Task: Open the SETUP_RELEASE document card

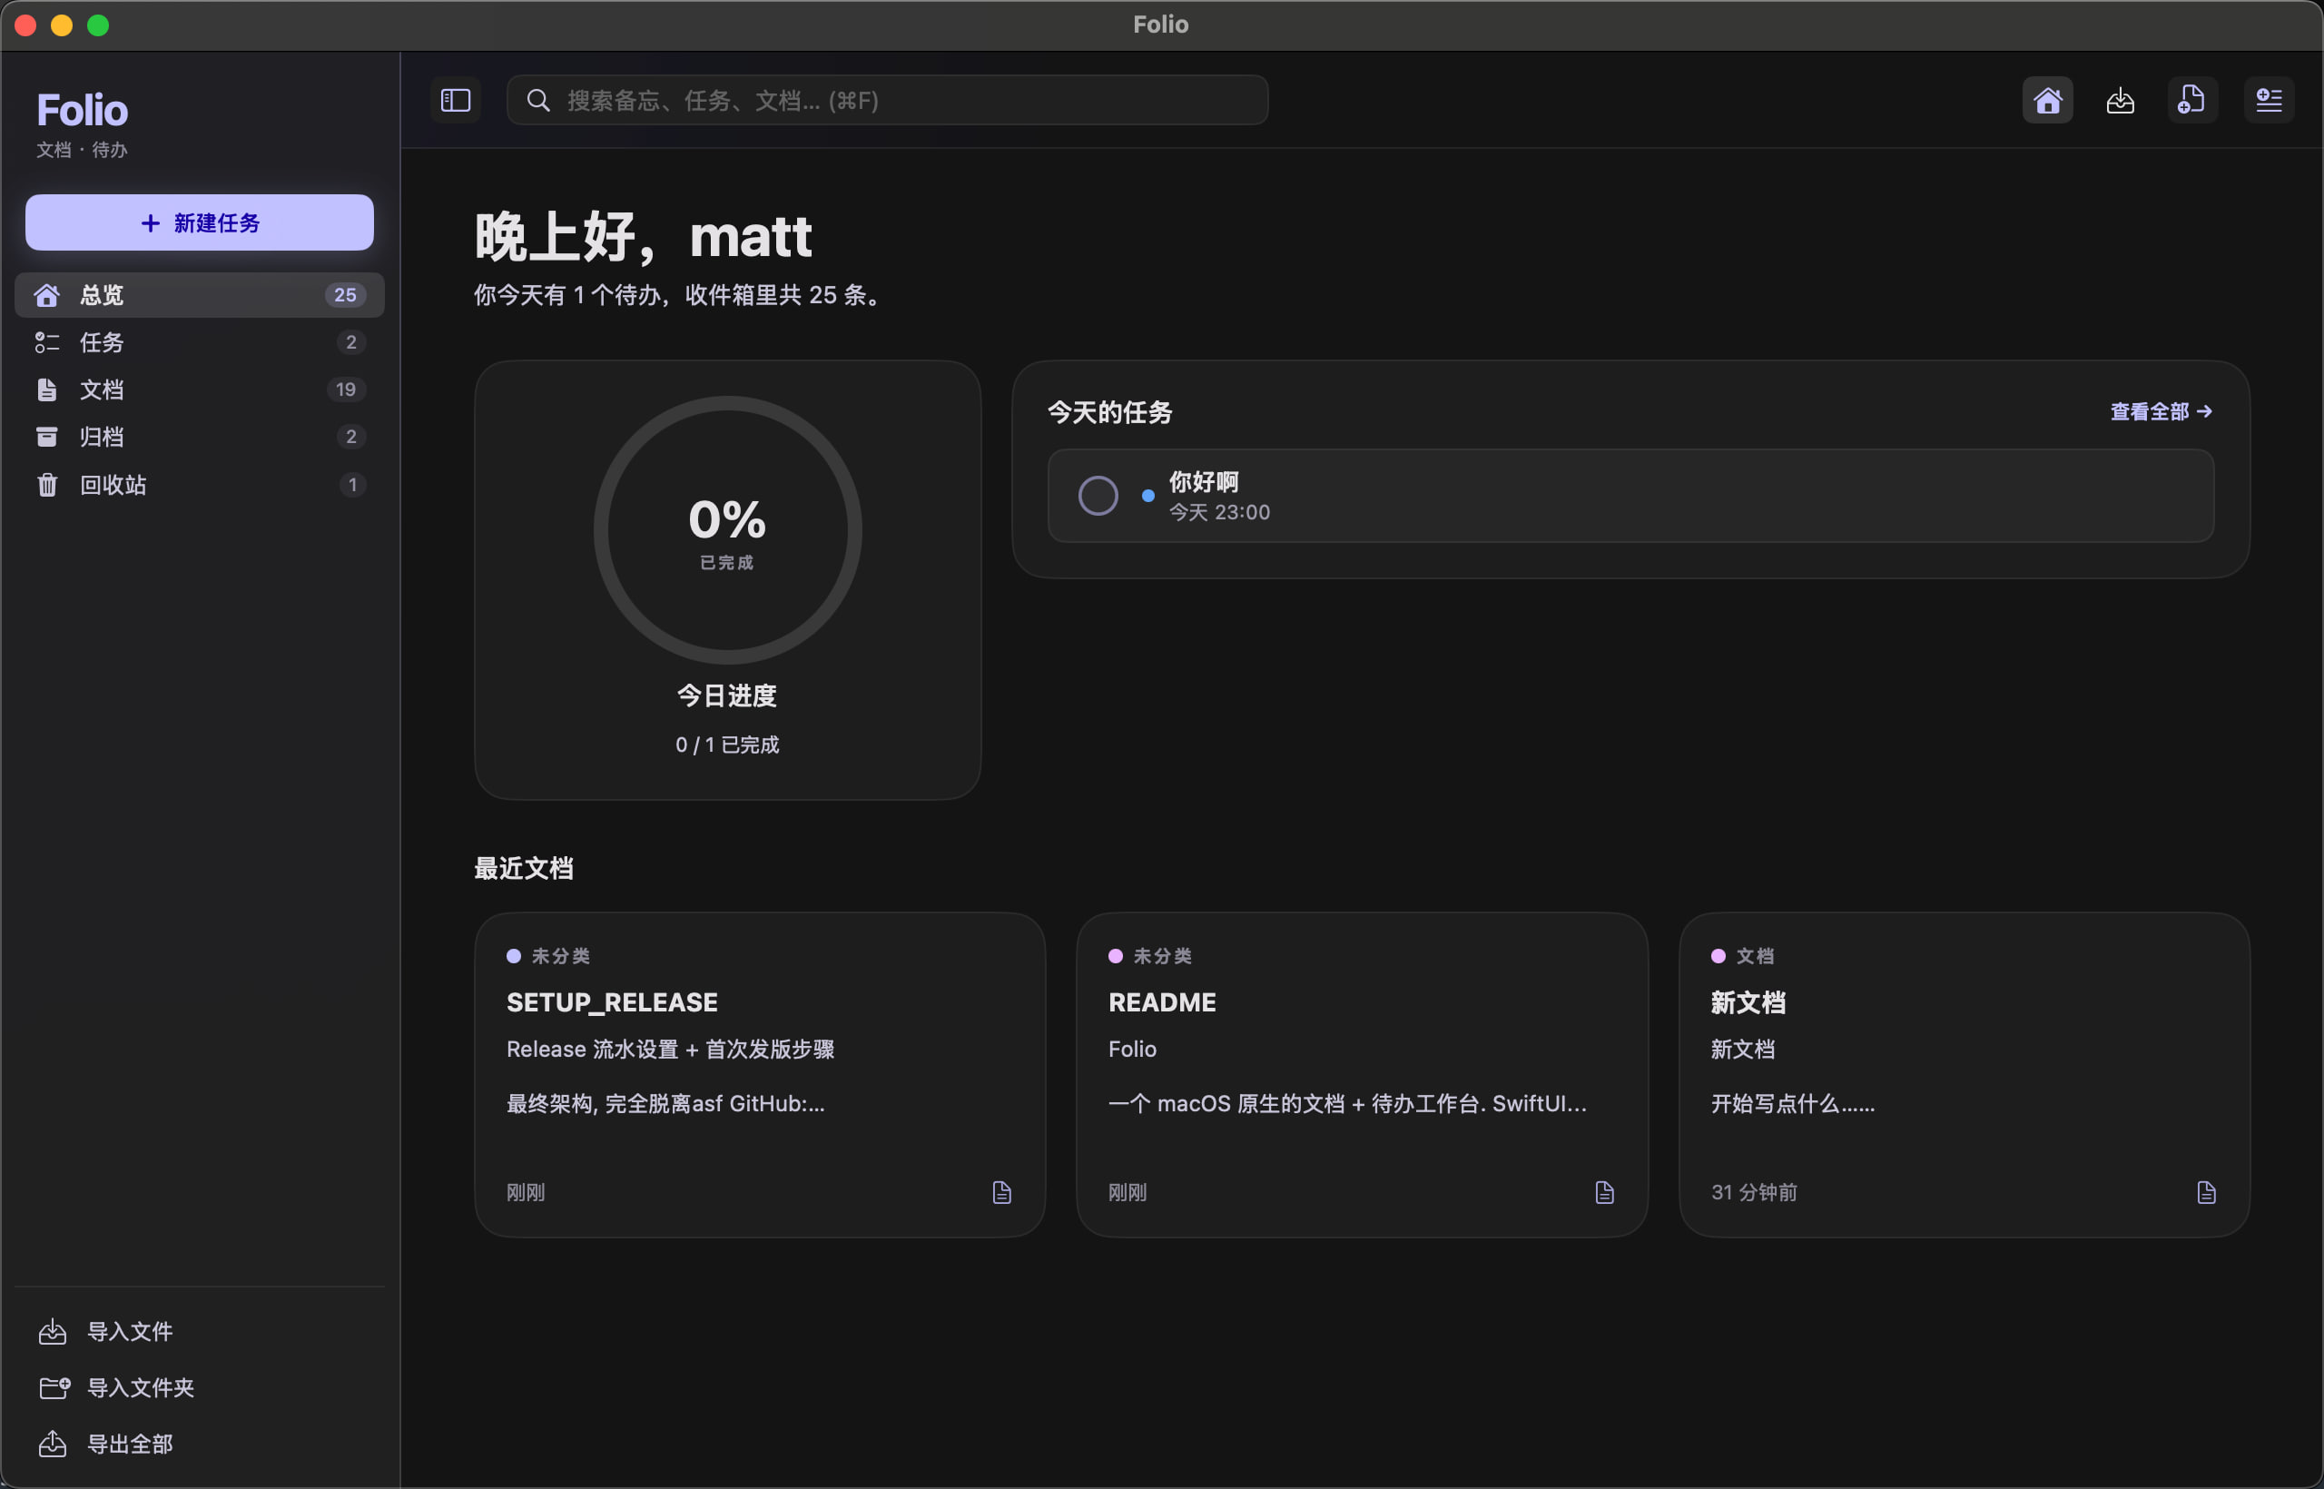Action: pos(759,1074)
